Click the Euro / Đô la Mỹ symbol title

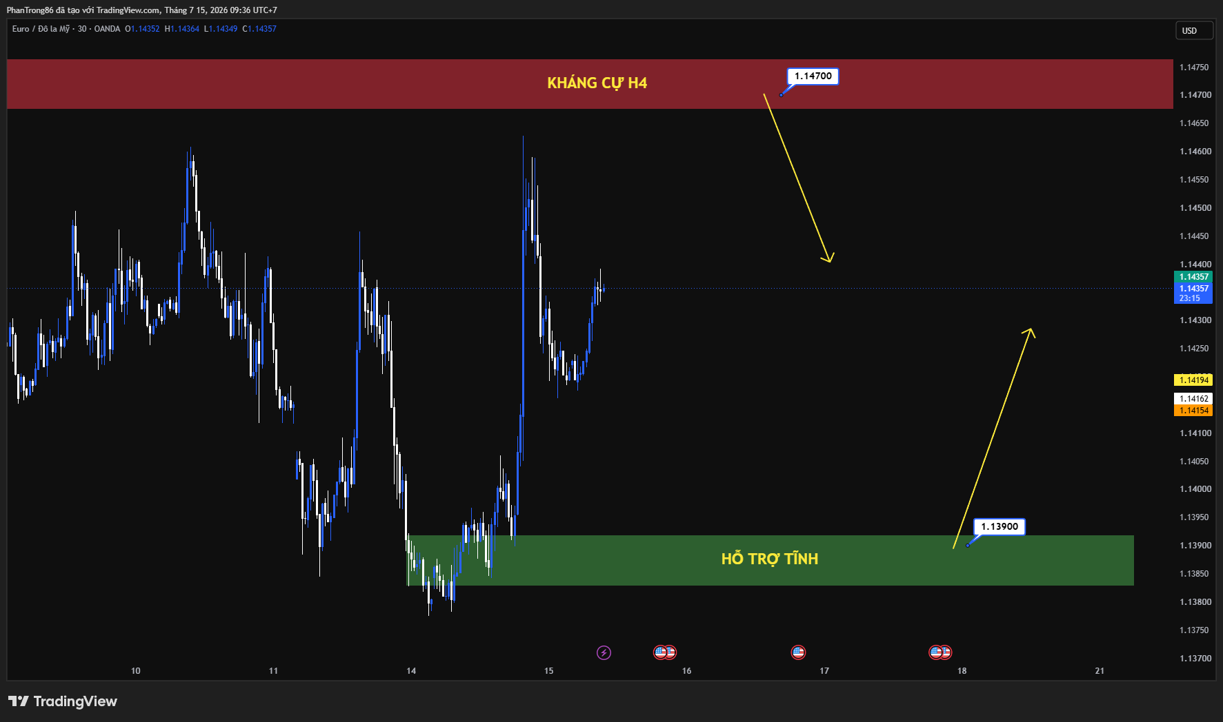(x=41, y=29)
